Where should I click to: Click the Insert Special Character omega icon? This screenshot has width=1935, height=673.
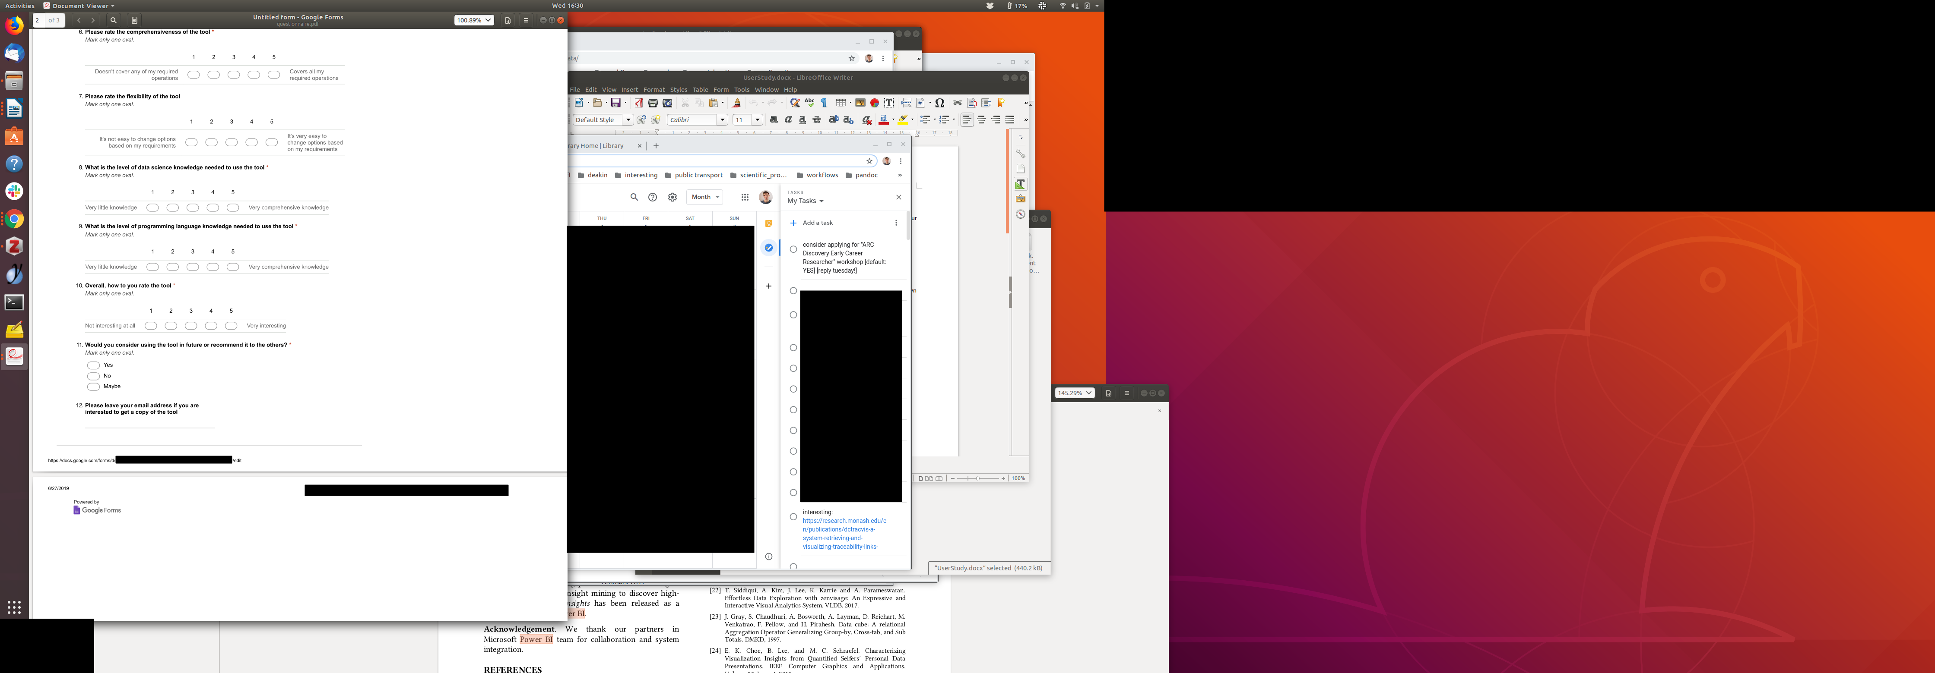[940, 103]
